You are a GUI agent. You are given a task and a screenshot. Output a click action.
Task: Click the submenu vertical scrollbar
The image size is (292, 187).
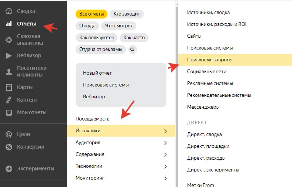[x=177, y=96]
